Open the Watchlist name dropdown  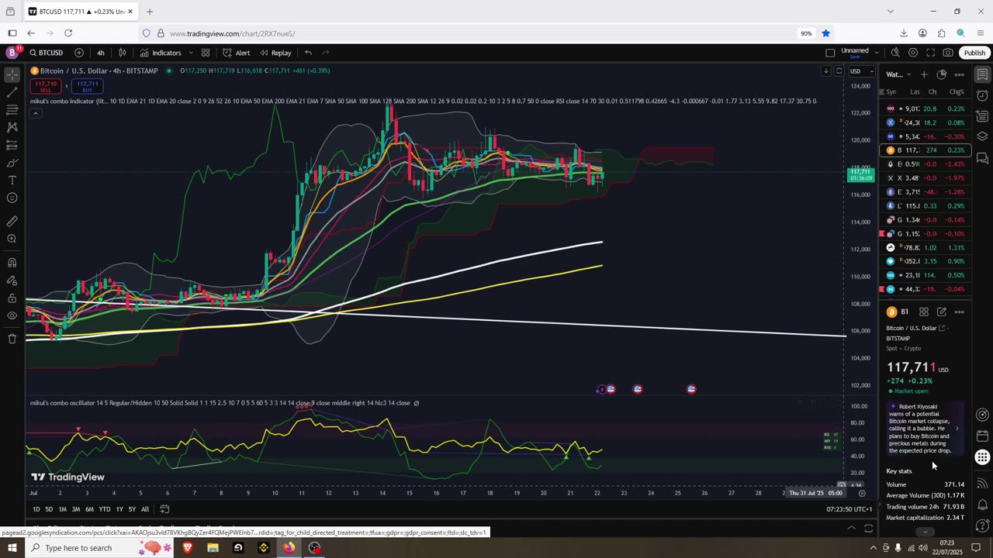[x=898, y=74]
